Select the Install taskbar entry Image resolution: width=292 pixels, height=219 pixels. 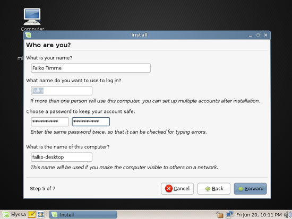coord(83,215)
